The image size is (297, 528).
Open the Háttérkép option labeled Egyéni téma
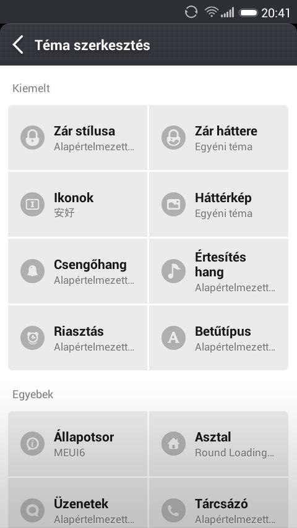click(x=219, y=205)
